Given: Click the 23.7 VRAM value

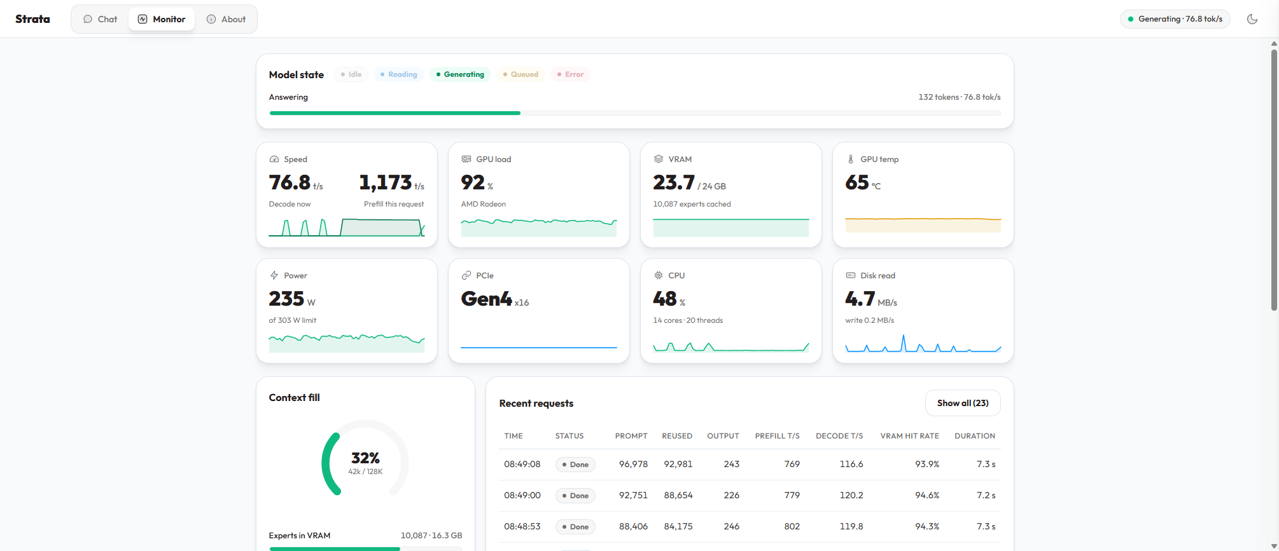Looking at the screenshot, I should tap(674, 182).
